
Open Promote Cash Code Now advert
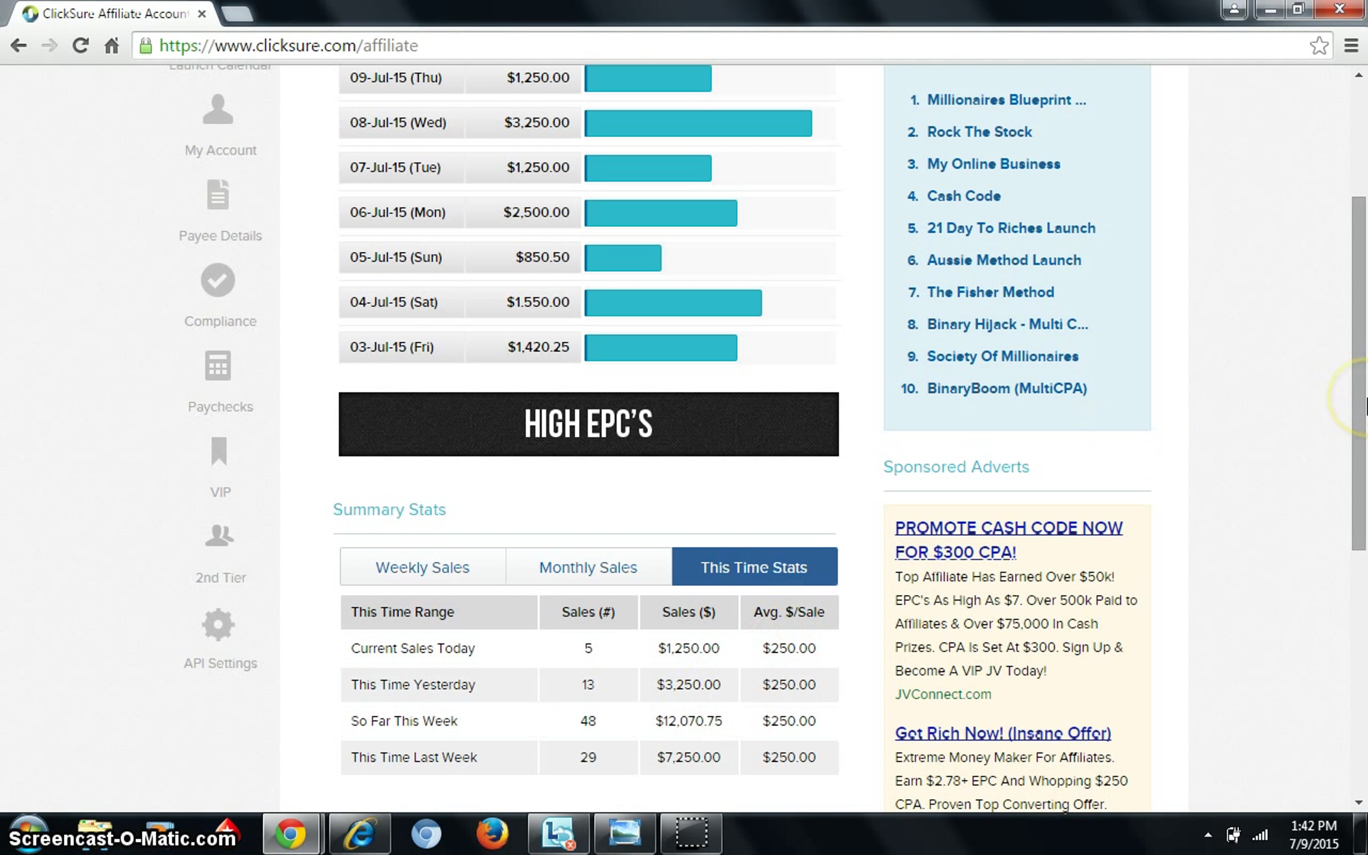tap(1008, 539)
